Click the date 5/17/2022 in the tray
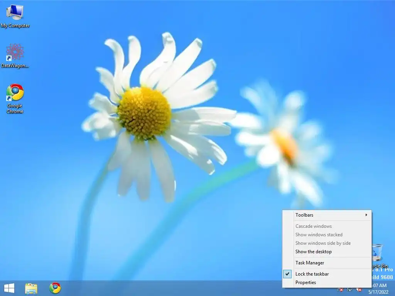This screenshot has width=395, height=296. (x=378, y=292)
